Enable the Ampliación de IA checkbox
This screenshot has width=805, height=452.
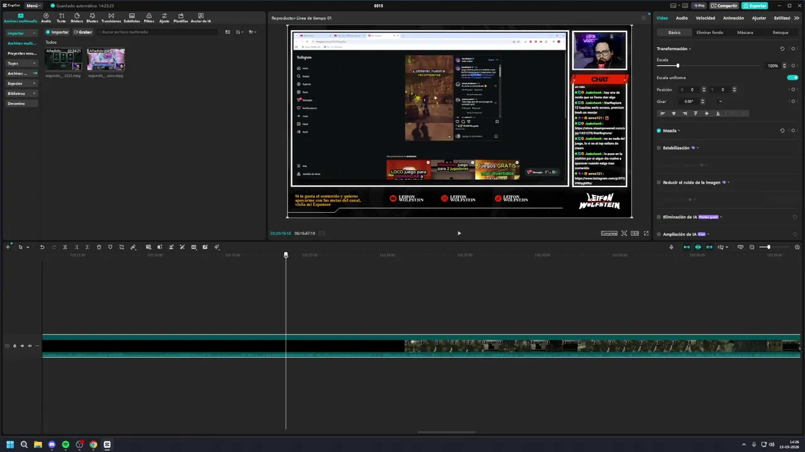click(659, 234)
